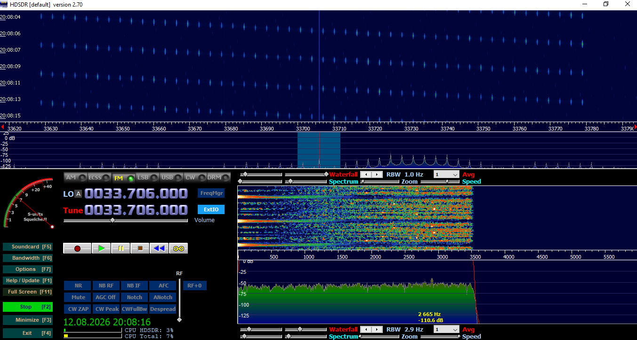This screenshot has width=637, height=340.
Task: Click the green Stop [F2] button
Action: [27, 307]
